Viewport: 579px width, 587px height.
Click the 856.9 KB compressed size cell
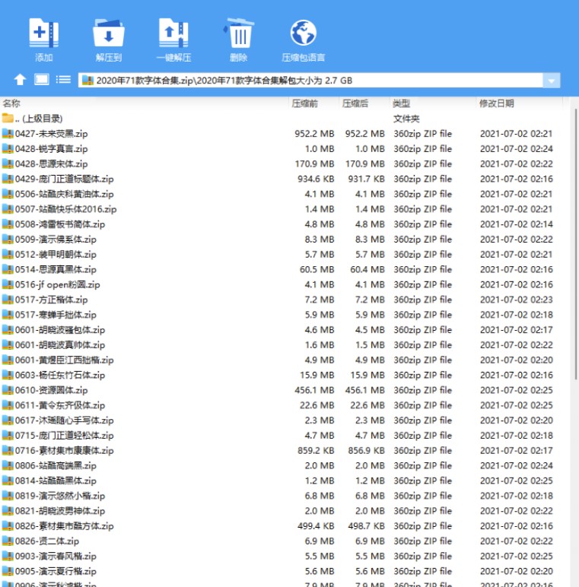[366, 450]
